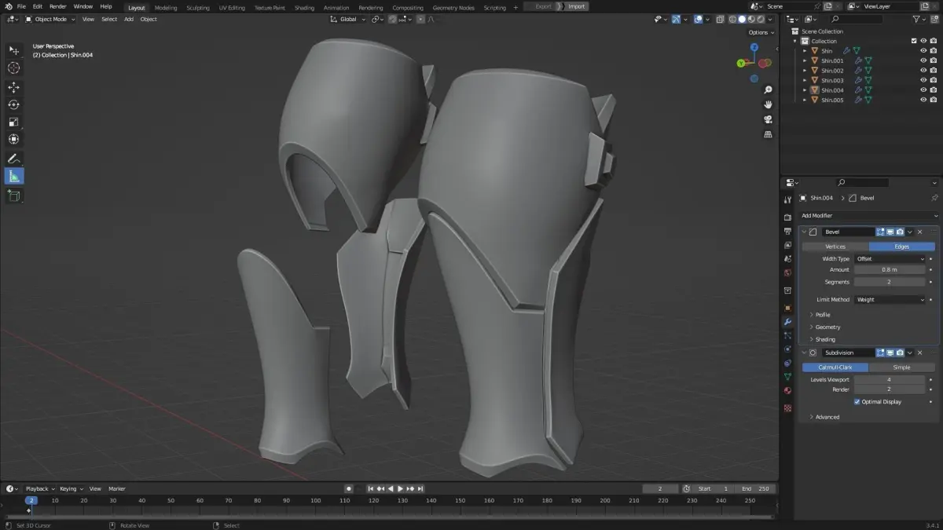This screenshot has width=943, height=530.
Task: Switch to the Geometry Nodes workspace tab
Action: pyautogui.click(x=453, y=7)
